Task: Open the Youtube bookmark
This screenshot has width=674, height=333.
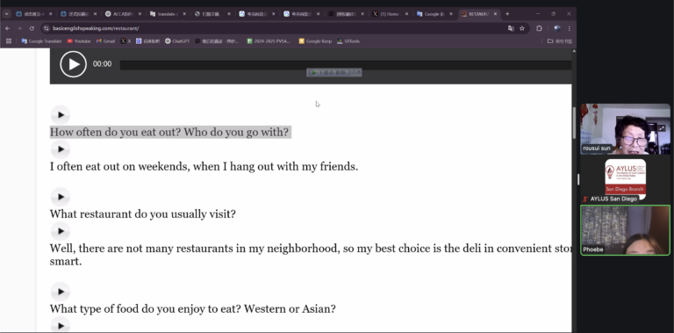Action: pos(79,41)
